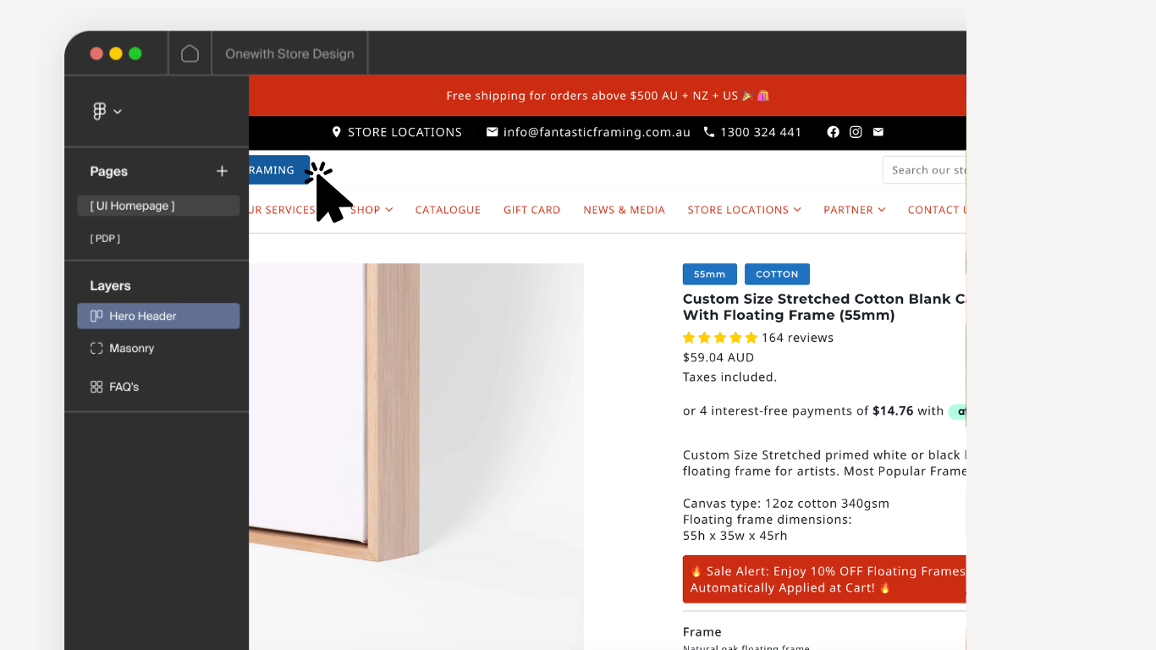Add a new page with plus icon
The width and height of the screenshot is (1156, 650).
point(222,171)
